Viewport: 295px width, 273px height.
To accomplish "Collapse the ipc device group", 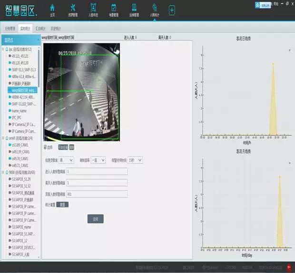I will [x=3, y=49].
